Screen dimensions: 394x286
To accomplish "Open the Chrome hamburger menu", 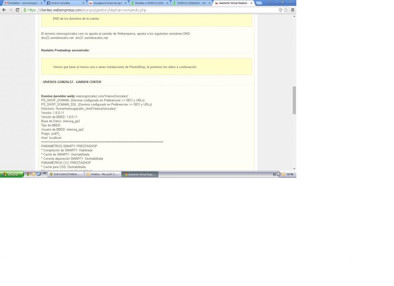I will pos(293,10).
